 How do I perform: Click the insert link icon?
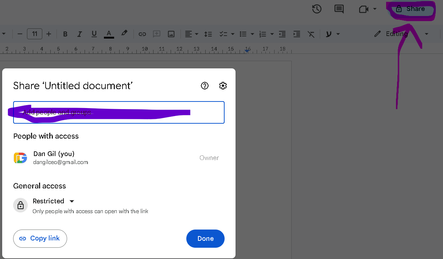(142, 34)
